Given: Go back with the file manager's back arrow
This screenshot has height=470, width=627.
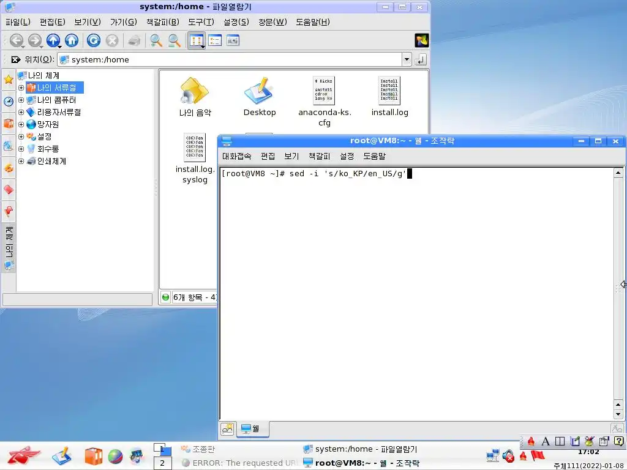Looking at the screenshot, I should [x=17, y=40].
